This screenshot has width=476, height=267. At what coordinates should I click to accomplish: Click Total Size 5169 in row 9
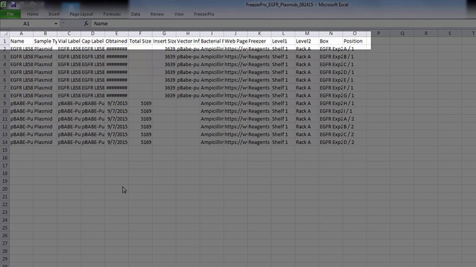140,103
